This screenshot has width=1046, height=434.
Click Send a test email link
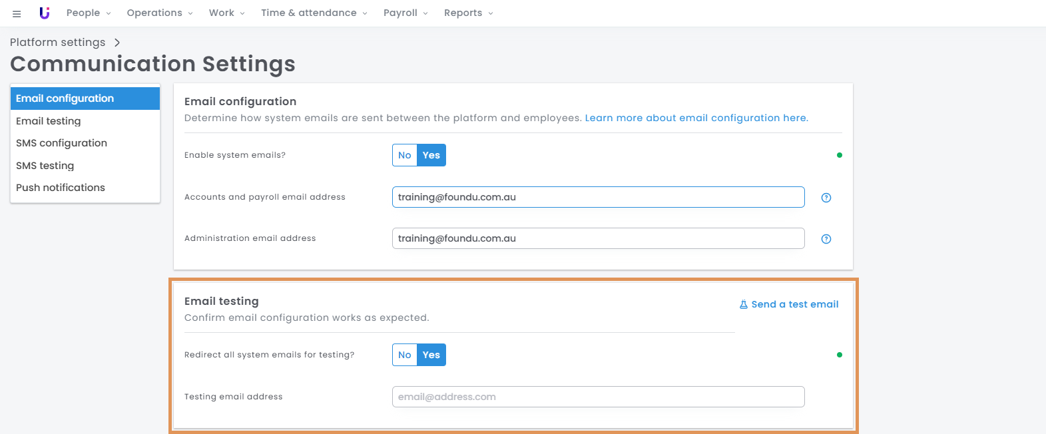[794, 304]
